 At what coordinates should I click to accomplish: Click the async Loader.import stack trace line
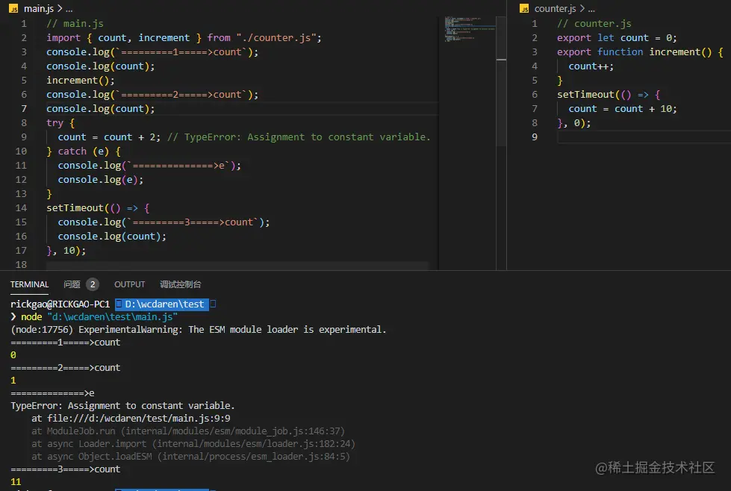[x=193, y=443]
